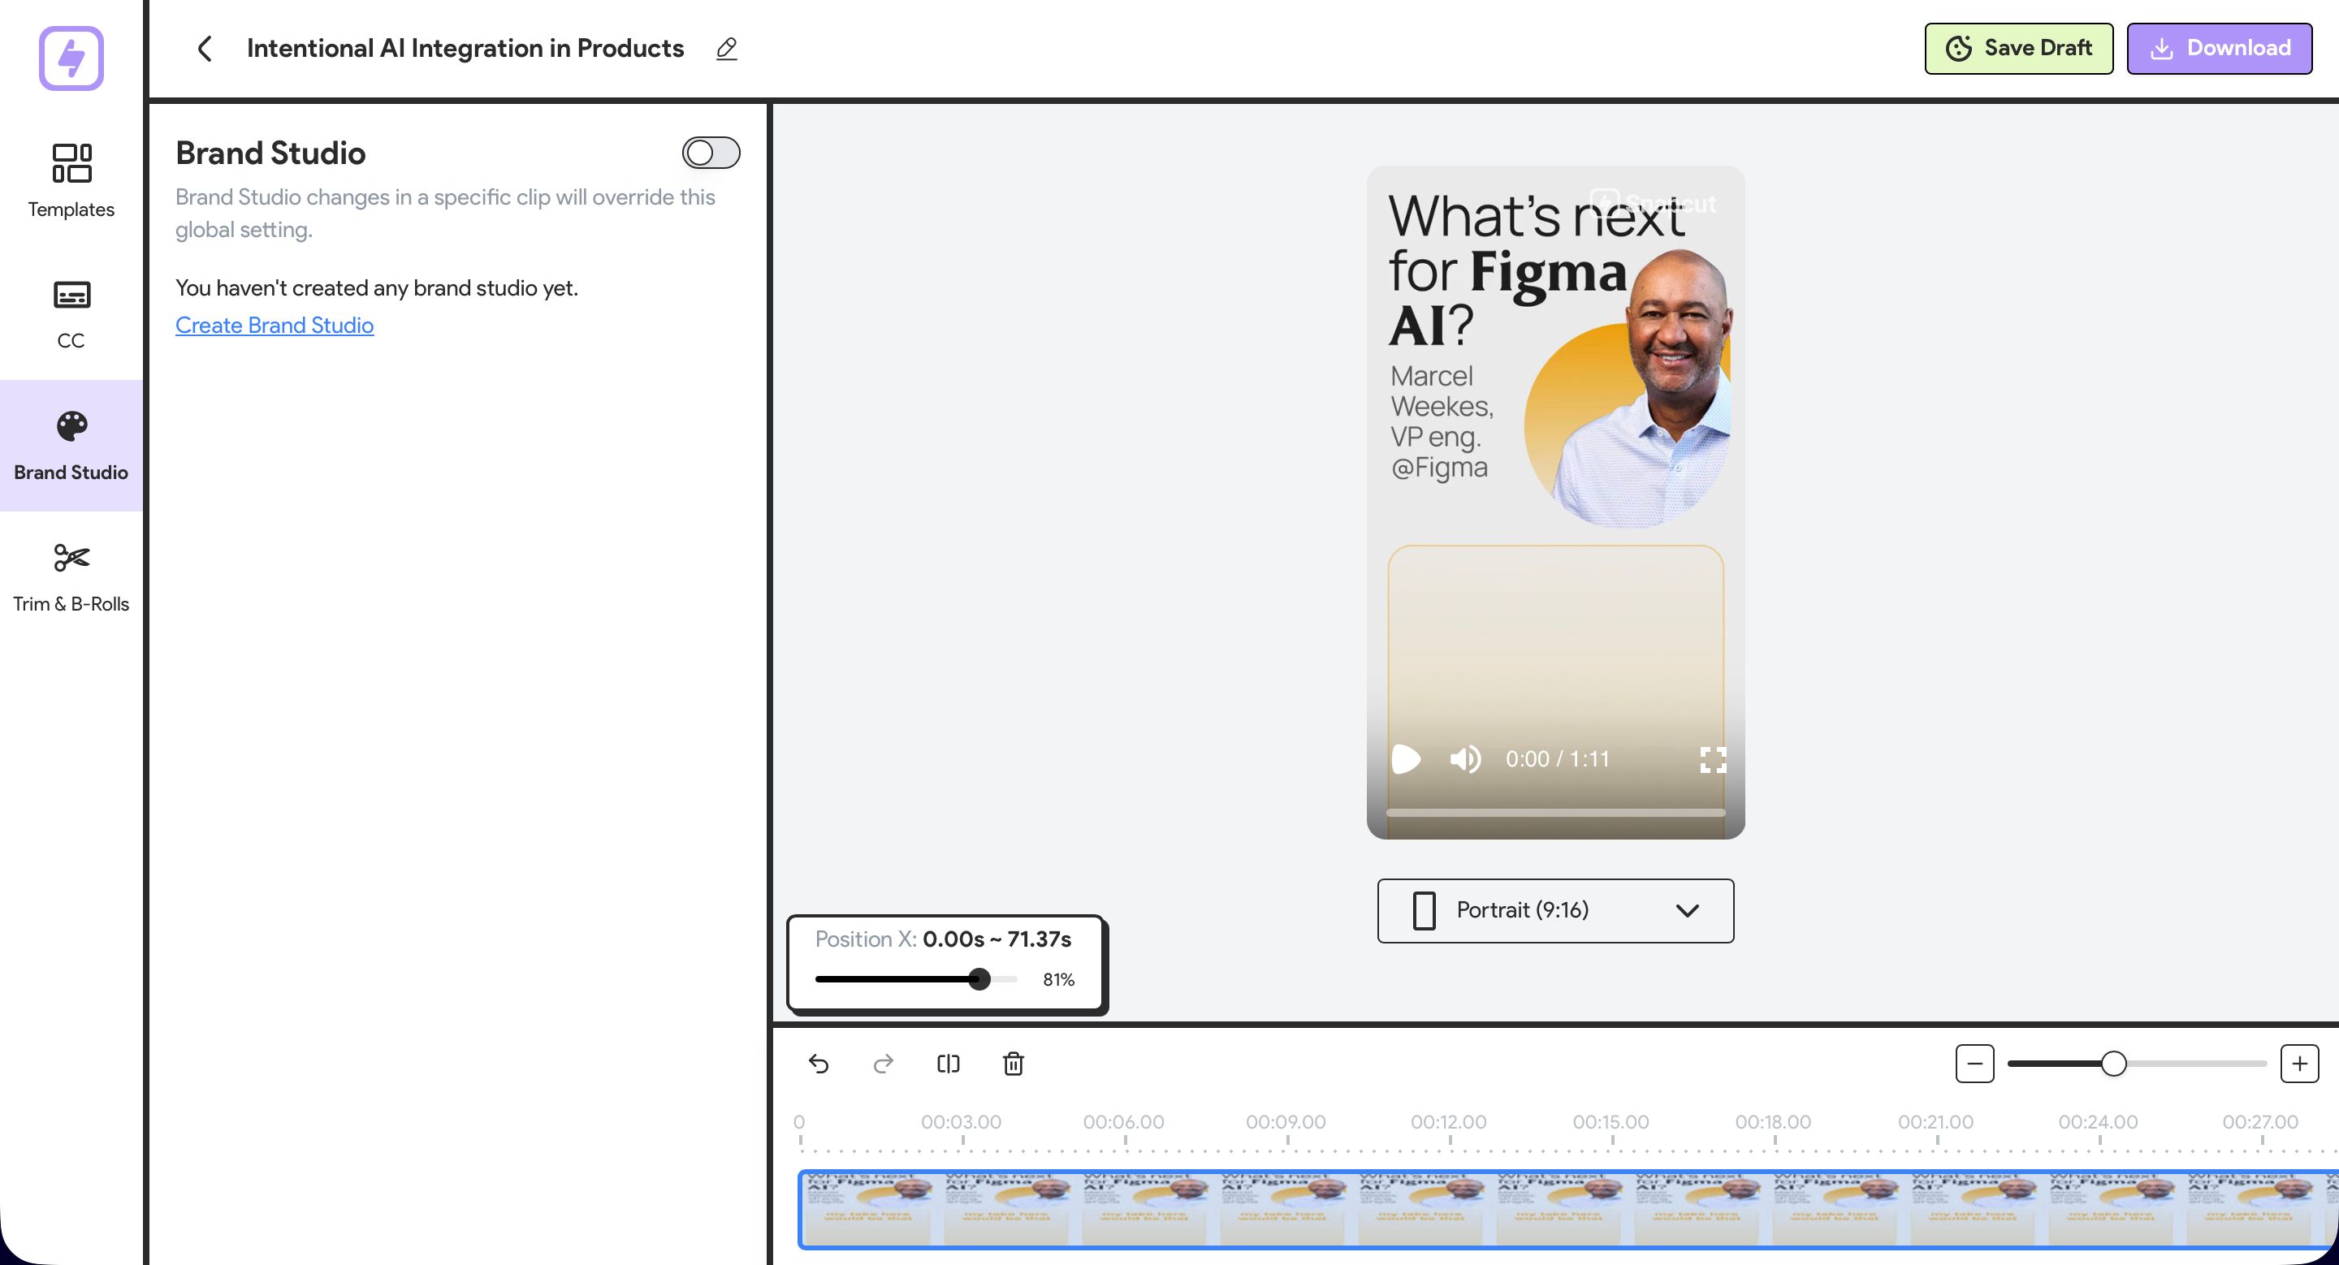Viewport: 2339px width, 1265px height.
Task: Mute the video preview audio
Action: click(1465, 759)
